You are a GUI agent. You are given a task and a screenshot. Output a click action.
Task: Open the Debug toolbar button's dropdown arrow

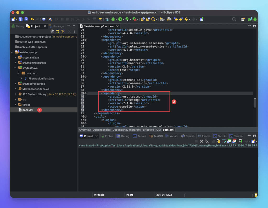[116, 19]
